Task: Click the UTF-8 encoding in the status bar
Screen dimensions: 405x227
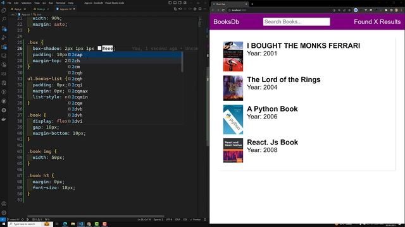Action: (169, 219)
